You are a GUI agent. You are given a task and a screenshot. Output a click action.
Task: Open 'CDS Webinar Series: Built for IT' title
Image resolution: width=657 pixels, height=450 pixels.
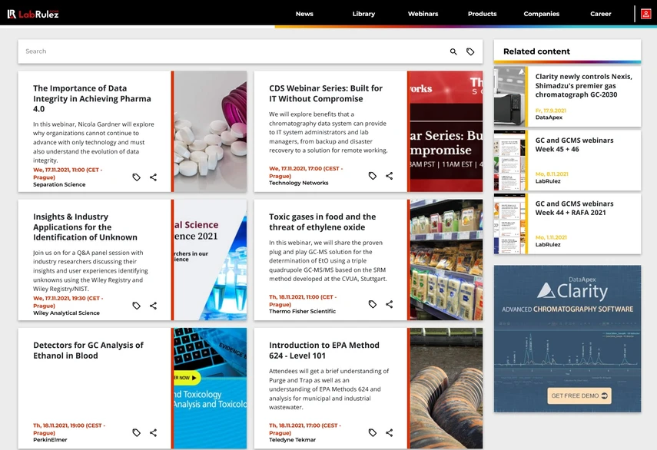[326, 94]
